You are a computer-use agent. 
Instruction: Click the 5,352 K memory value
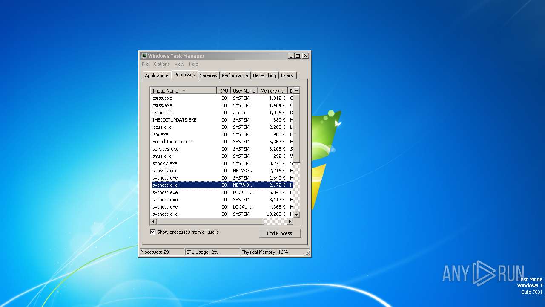click(x=277, y=142)
